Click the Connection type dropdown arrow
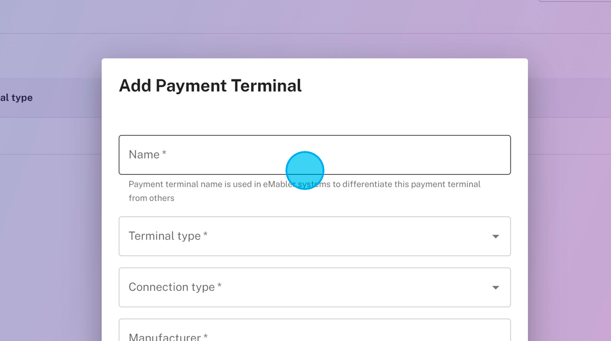 pyautogui.click(x=495, y=288)
